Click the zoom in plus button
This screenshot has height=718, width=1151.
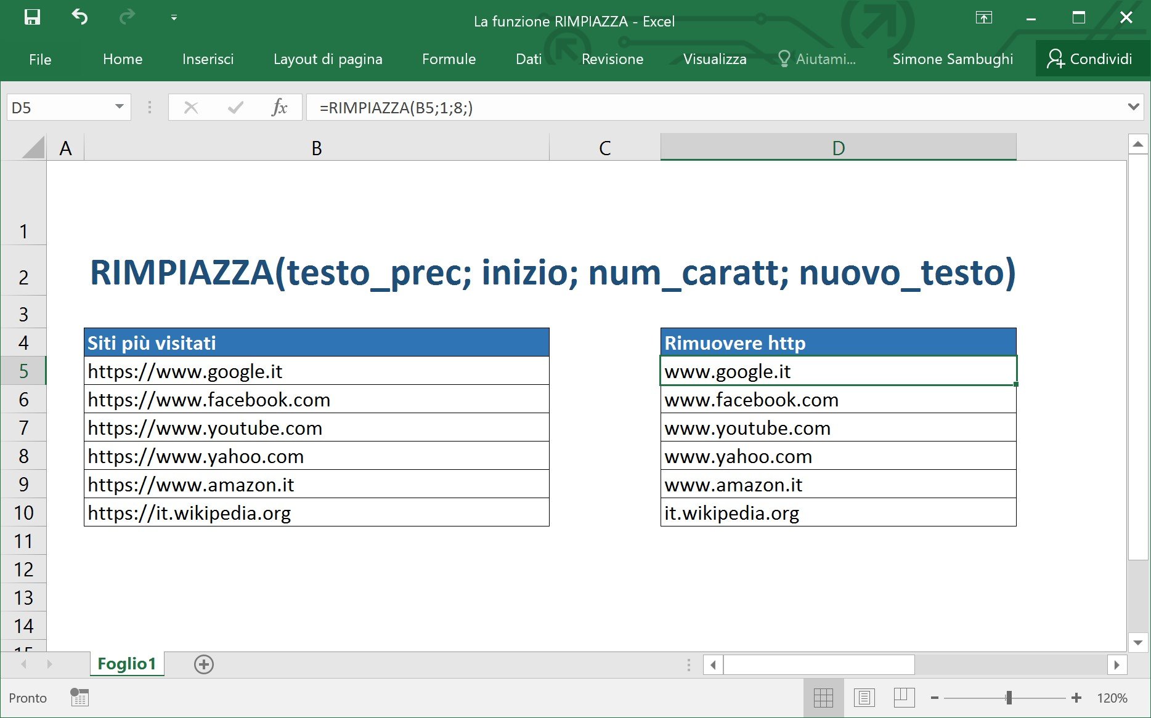(1076, 698)
